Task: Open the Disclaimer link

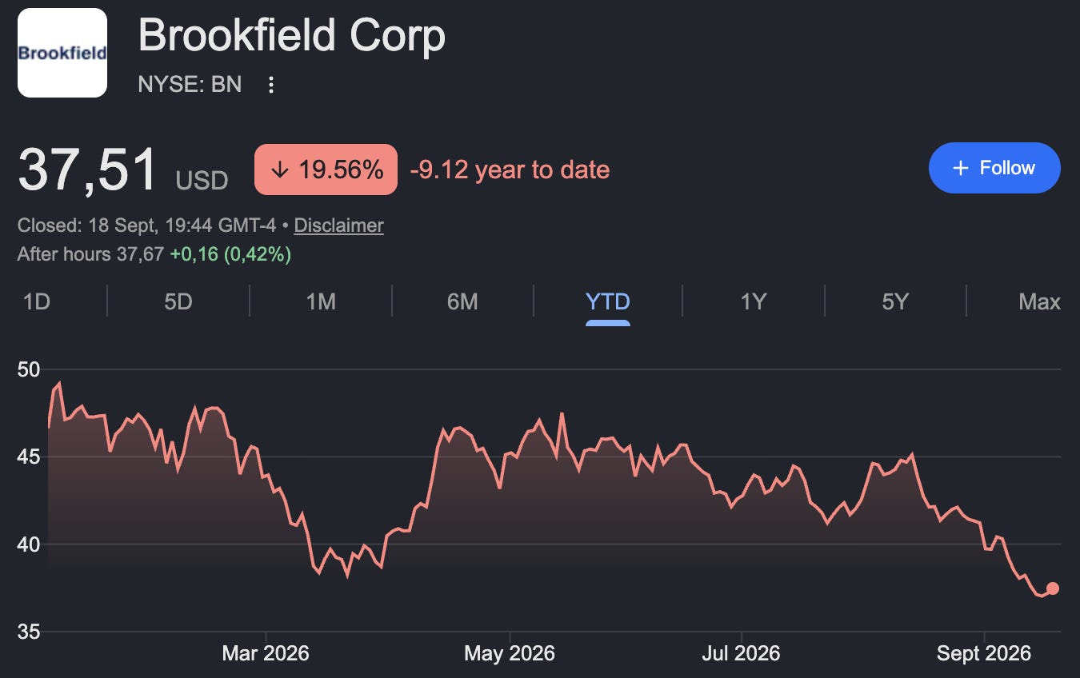Action: pos(338,225)
